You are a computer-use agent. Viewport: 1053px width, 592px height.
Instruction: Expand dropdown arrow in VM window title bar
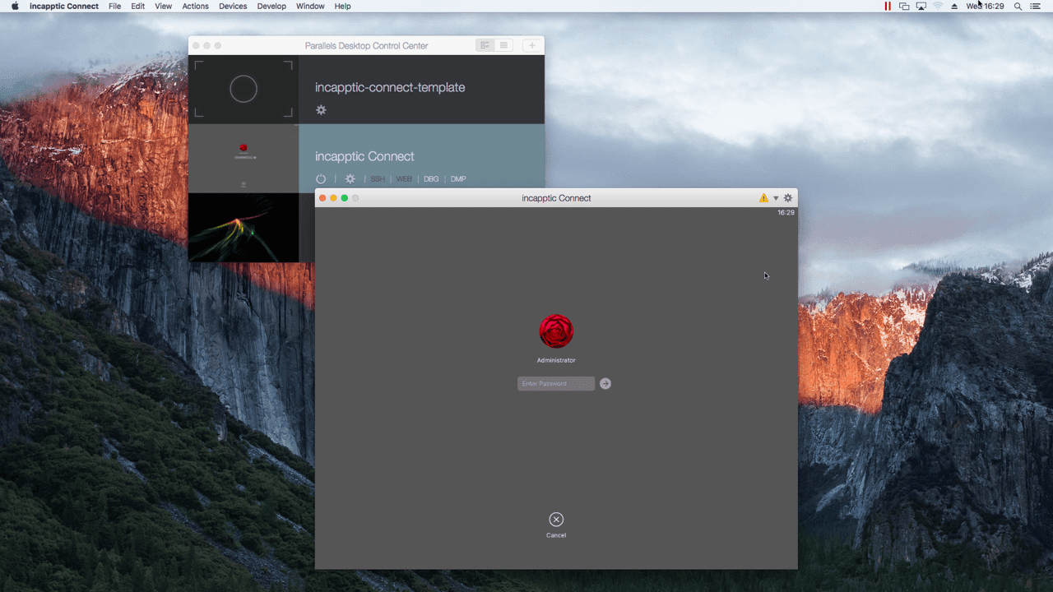coord(776,198)
